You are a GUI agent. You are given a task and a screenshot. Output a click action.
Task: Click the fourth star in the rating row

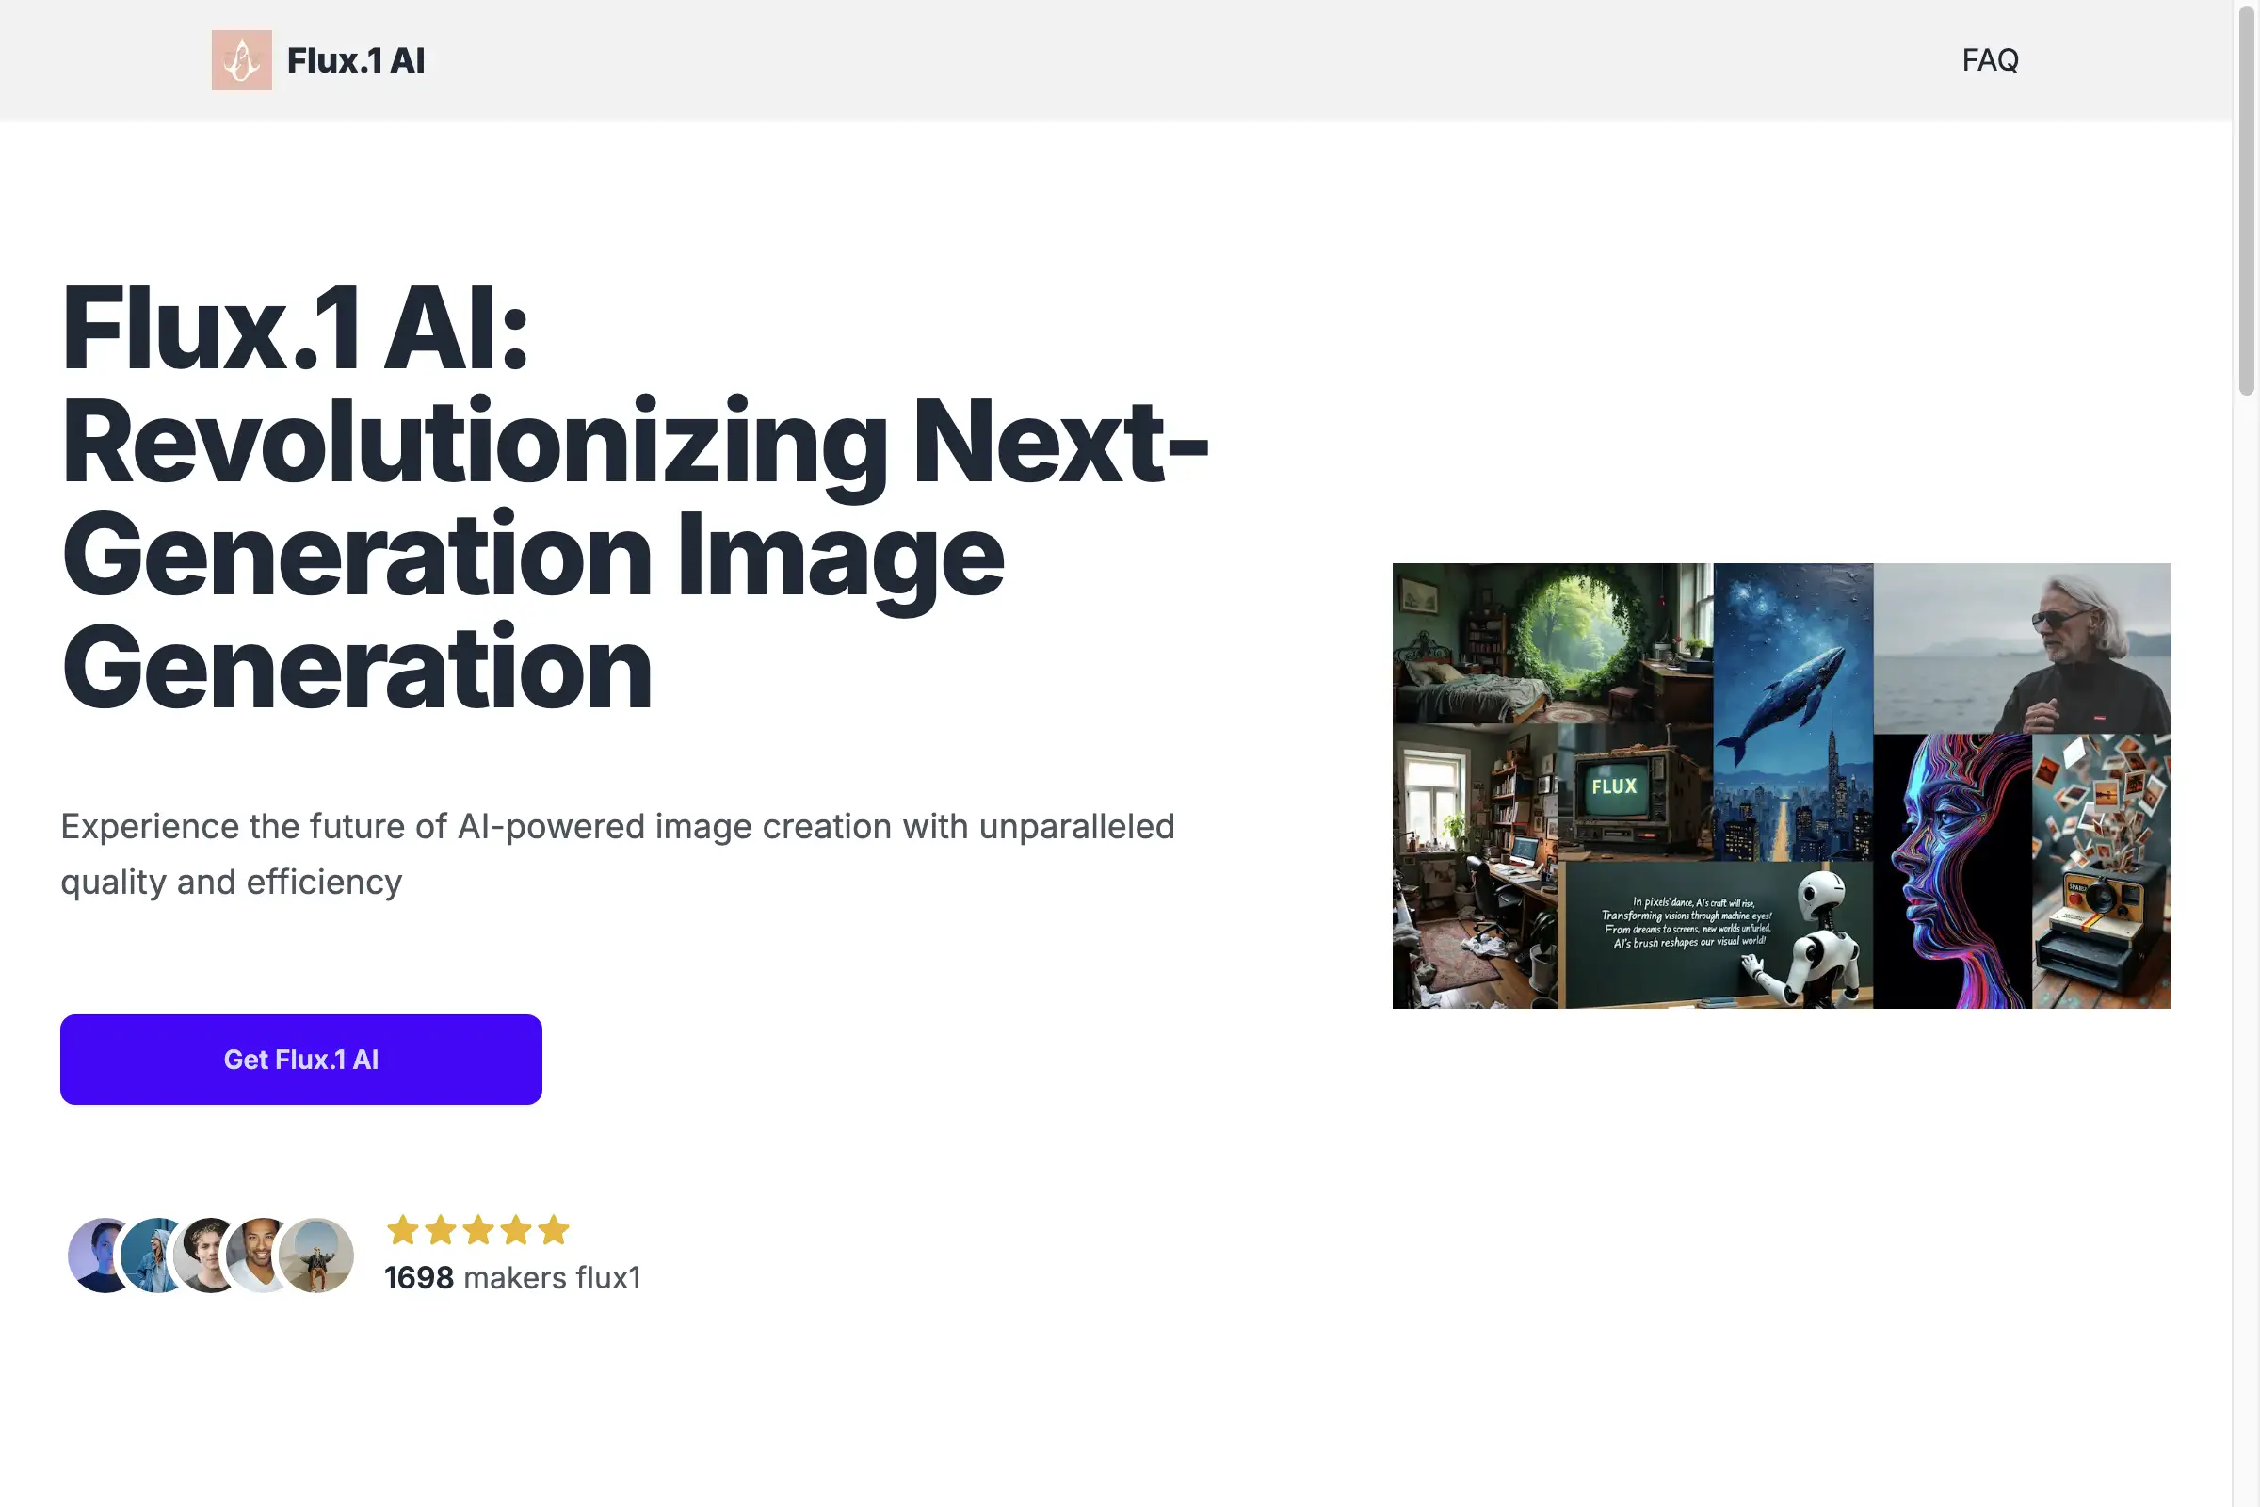(x=518, y=1230)
